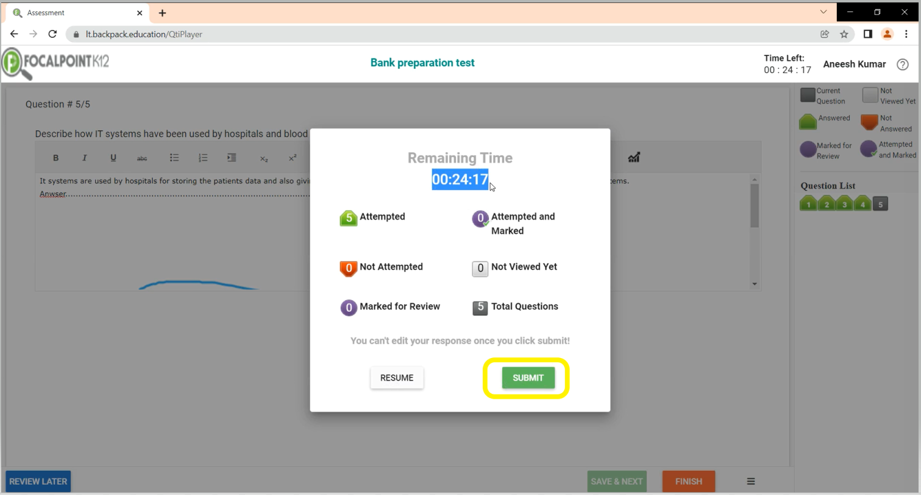Toggle Bold formatting in editor toolbar
The height and width of the screenshot is (495, 921).
pos(55,158)
